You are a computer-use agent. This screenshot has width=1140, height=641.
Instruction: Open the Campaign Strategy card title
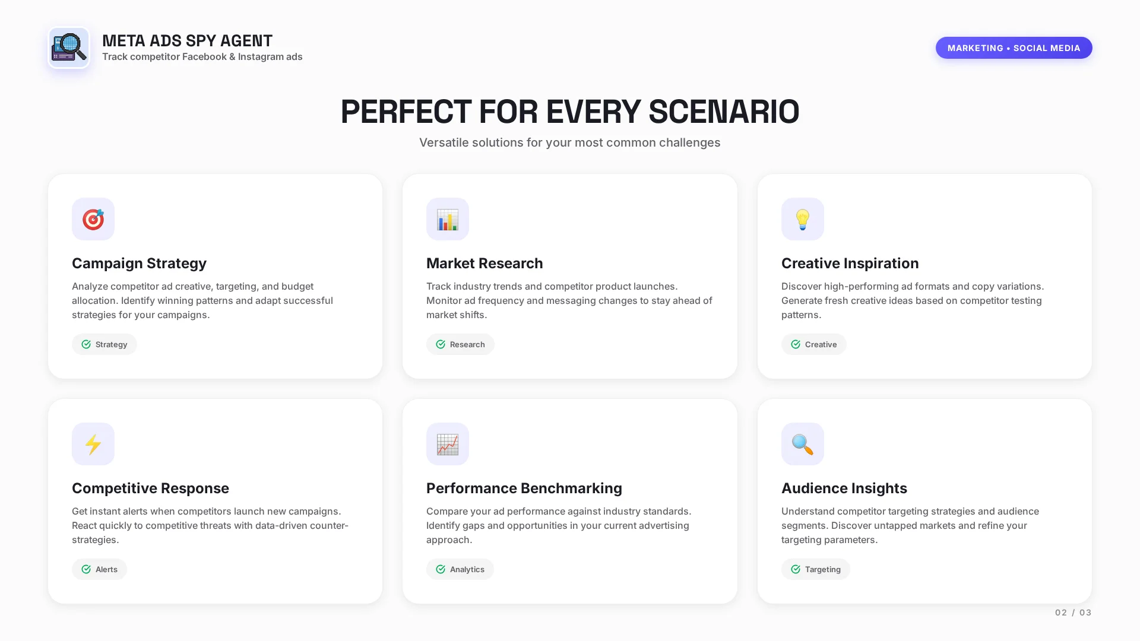[x=139, y=263]
